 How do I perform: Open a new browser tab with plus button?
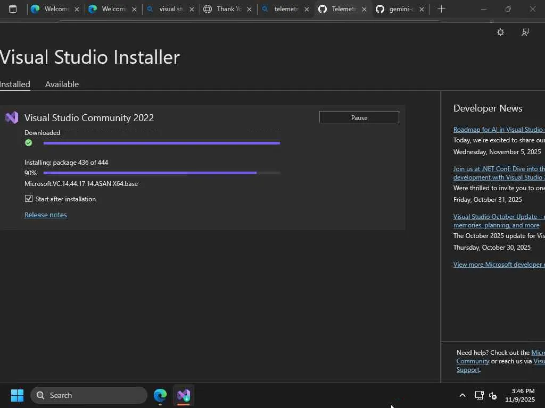[x=441, y=9]
